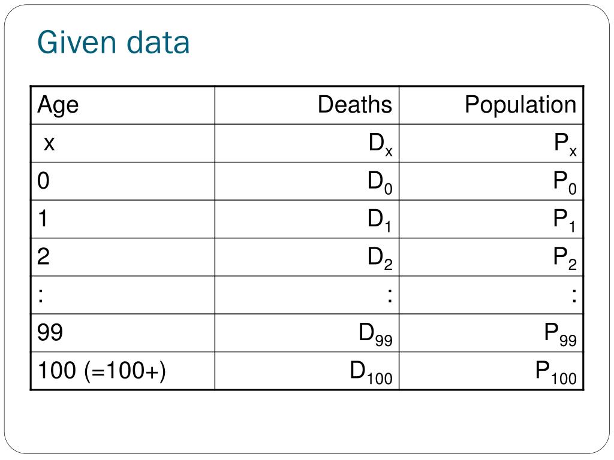Click the 'x' cell in Age column

pyautogui.click(x=123, y=143)
